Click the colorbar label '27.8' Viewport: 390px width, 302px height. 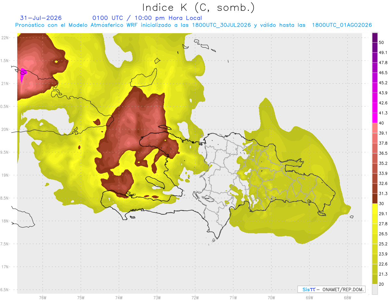(x=383, y=223)
